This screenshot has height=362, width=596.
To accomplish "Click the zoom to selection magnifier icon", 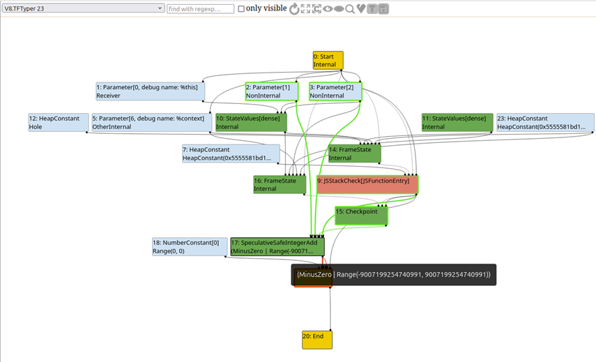I will tap(350, 9).
